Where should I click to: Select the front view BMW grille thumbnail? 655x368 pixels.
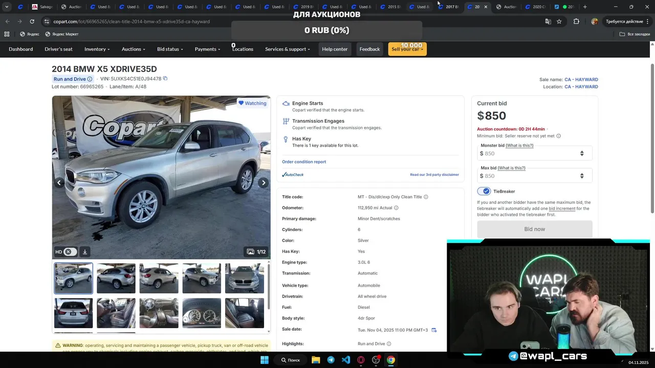(x=245, y=279)
